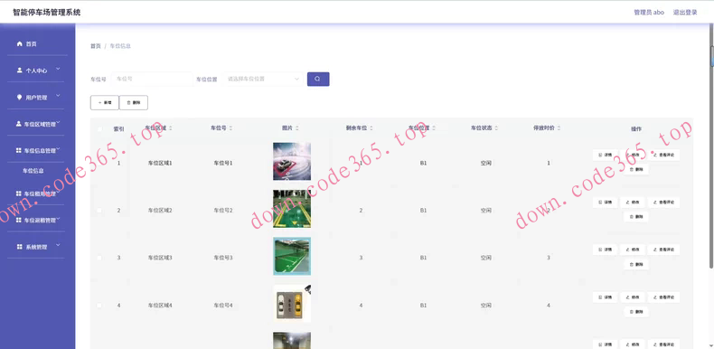Open 查看评论 for 车位号1 row
Screen dimensions: 714x349
coord(663,155)
